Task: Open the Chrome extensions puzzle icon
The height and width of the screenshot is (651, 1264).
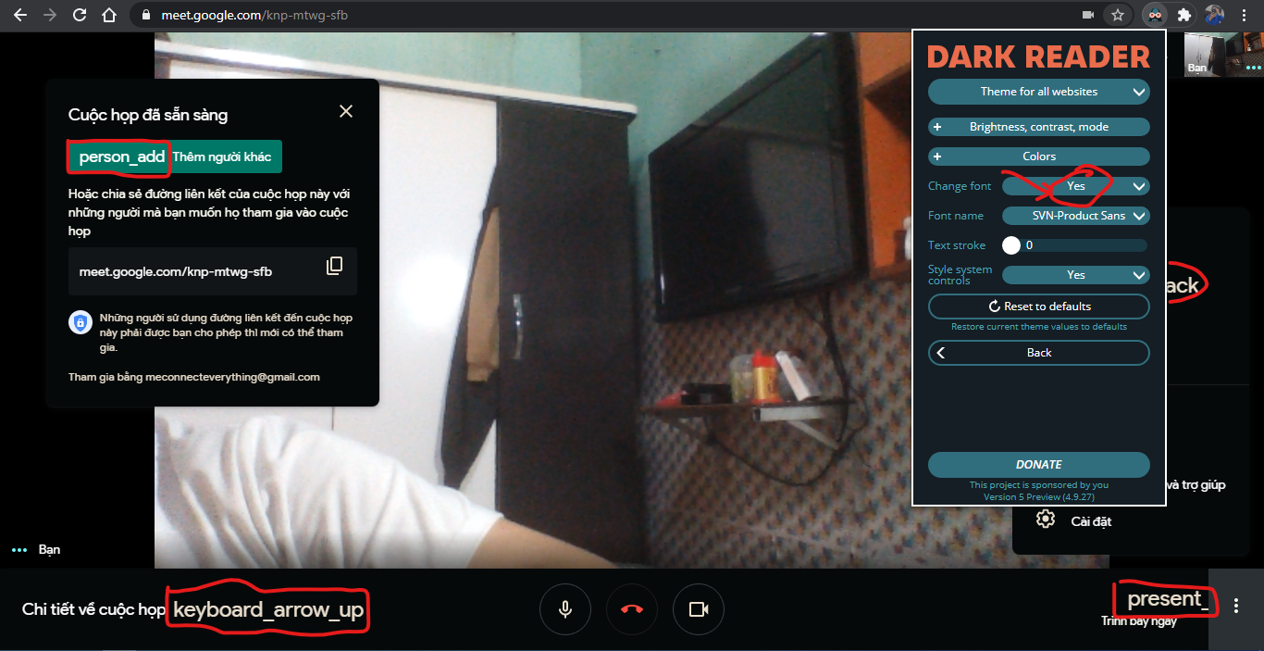Action: pyautogui.click(x=1184, y=15)
